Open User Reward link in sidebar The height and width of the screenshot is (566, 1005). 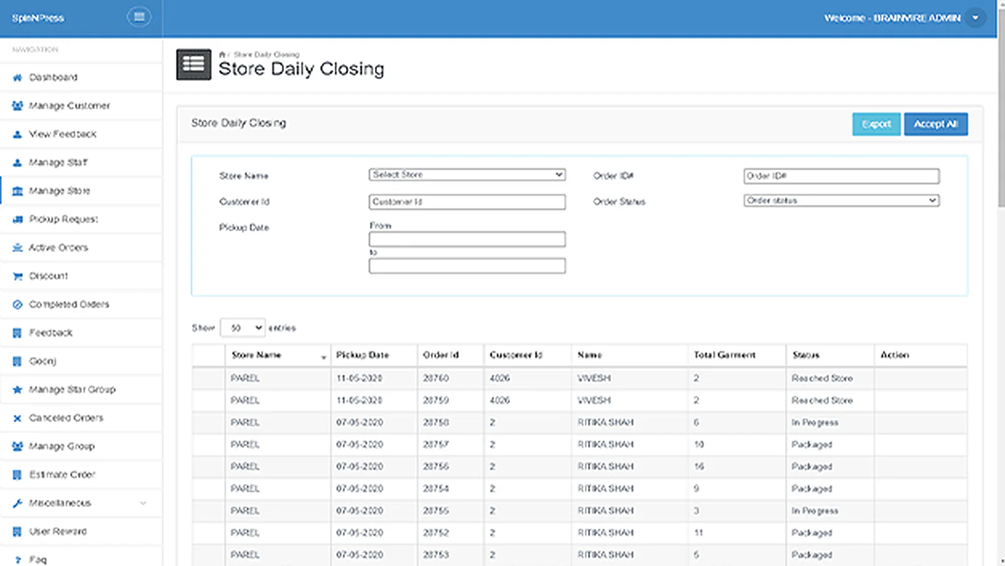(81, 531)
